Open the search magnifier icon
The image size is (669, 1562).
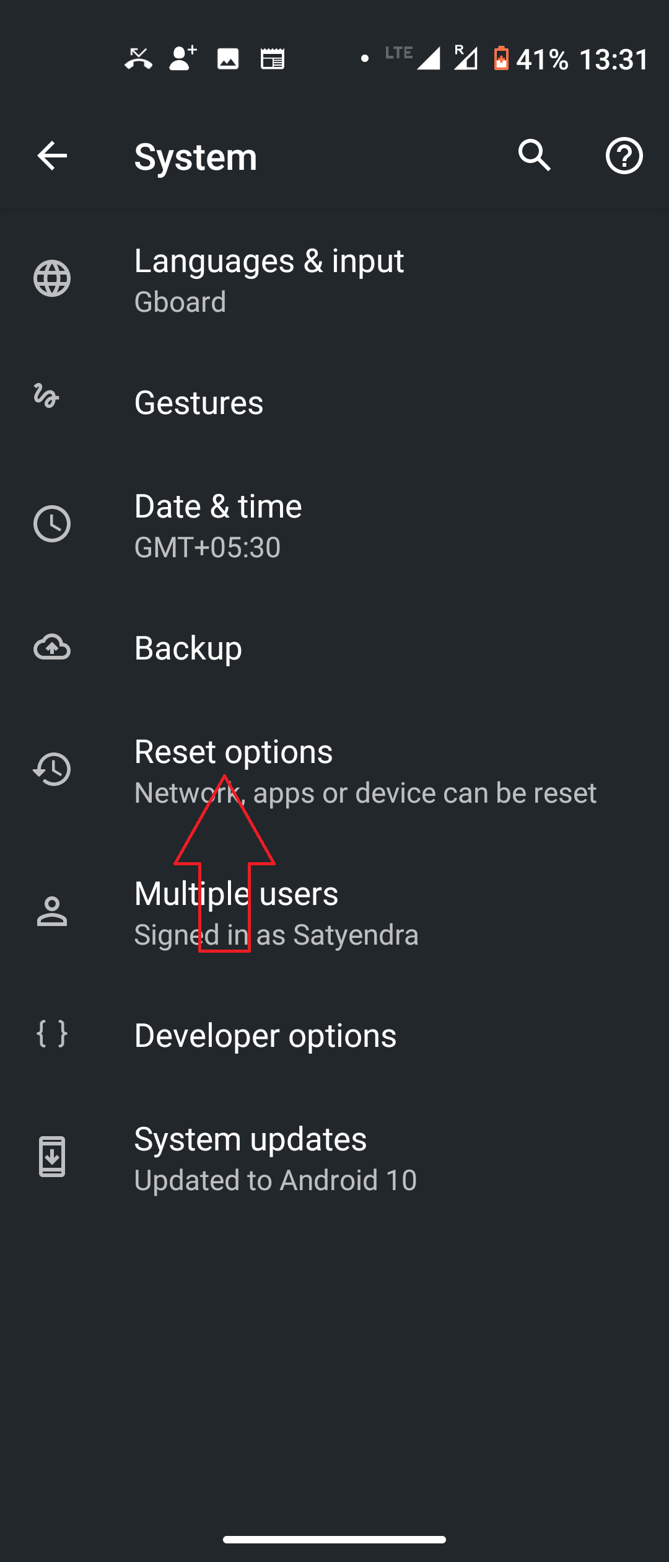point(535,155)
